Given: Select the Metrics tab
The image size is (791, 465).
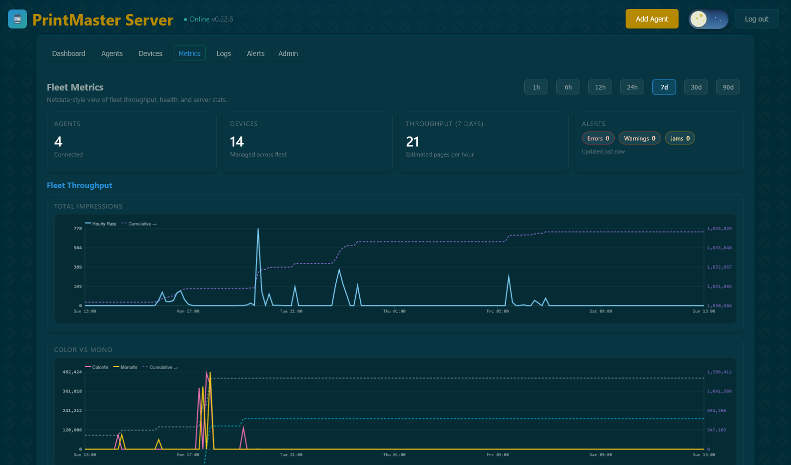Looking at the screenshot, I should pyautogui.click(x=189, y=53).
